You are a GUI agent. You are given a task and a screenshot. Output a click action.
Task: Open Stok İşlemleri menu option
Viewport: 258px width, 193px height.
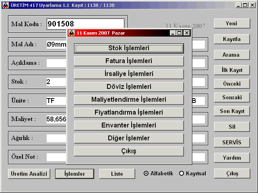[x=129, y=48]
